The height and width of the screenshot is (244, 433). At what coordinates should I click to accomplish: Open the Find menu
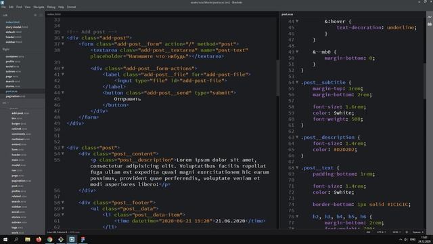pyautogui.click(x=19, y=7)
